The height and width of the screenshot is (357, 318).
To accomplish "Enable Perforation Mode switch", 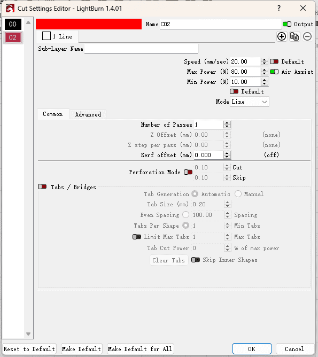I will (188, 172).
